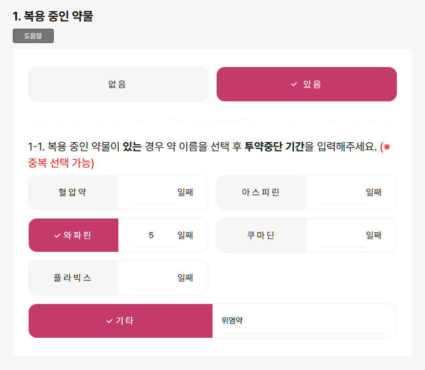This screenshot has width=425, height=370.
Task: Click the 쿠마딘 days input field
Action: pyautogui.click(x=343, y=236)
